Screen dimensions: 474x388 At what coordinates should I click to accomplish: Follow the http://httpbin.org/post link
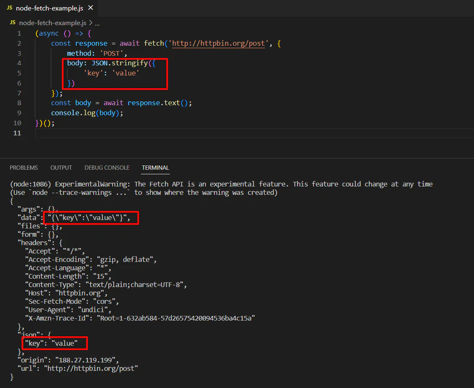tap(218, 43)
